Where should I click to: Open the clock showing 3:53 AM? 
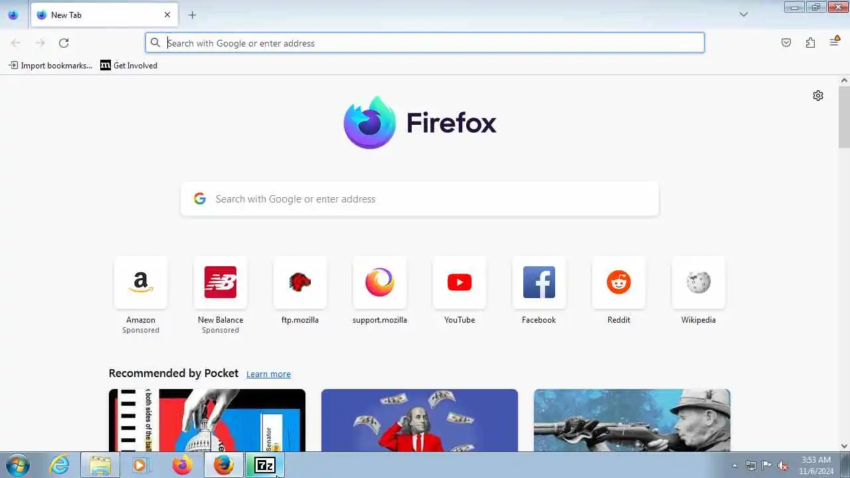[x=816, y=465]
